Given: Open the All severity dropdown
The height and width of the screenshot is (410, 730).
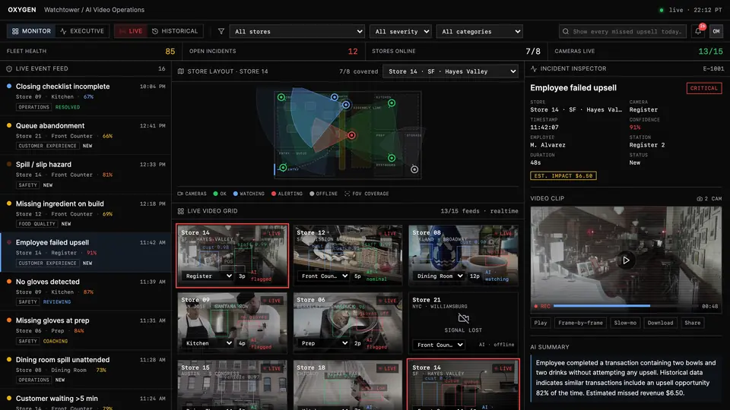Looking at the screenshot, I should pyautogui.click(x=401, y=32).
